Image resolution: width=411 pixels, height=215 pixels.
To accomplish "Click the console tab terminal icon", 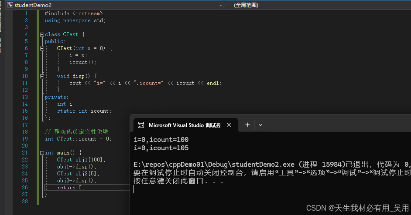I will (141, 125).
